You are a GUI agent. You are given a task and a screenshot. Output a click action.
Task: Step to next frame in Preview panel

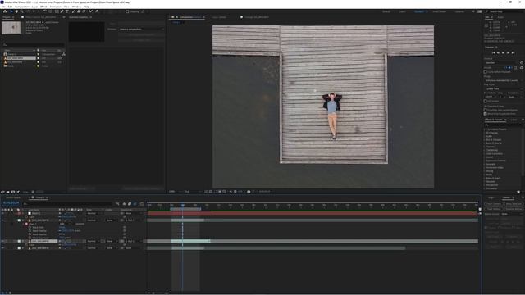coord(508,53)
